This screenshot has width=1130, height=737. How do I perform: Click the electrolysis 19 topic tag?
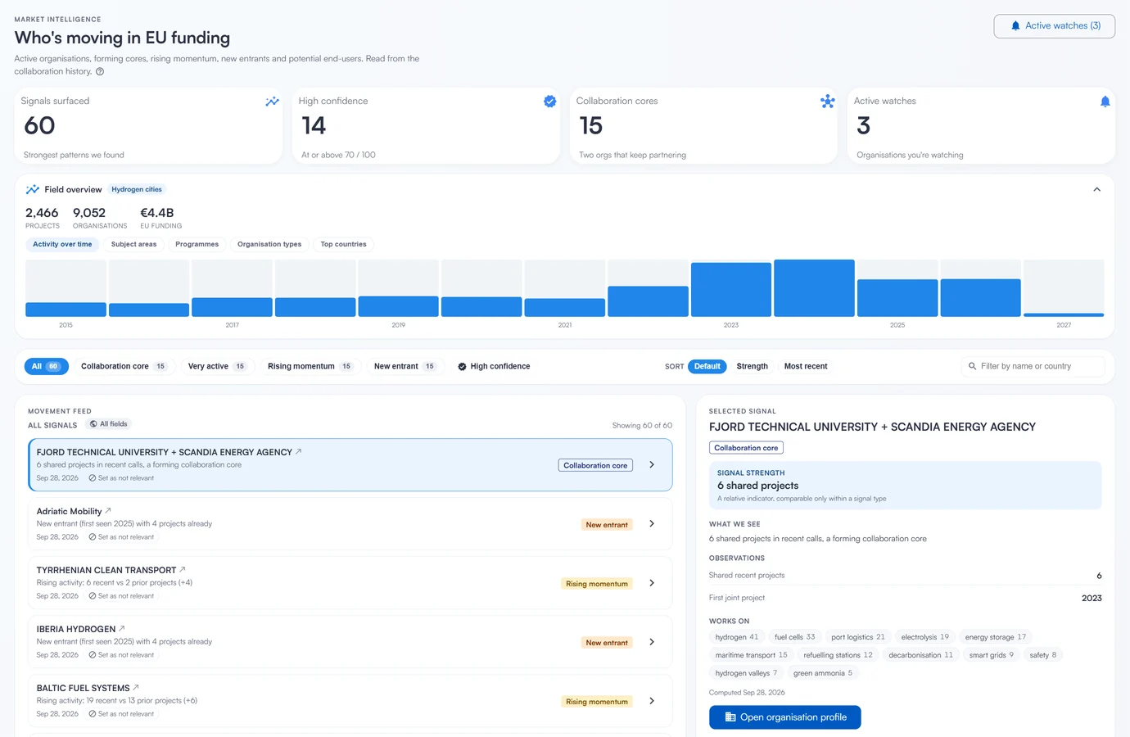925,637
